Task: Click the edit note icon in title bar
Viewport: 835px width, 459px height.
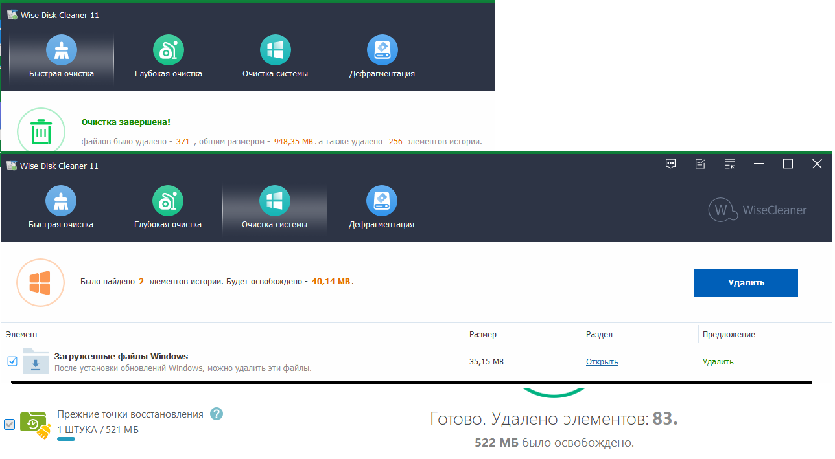Action: click(x=700, y=164)
